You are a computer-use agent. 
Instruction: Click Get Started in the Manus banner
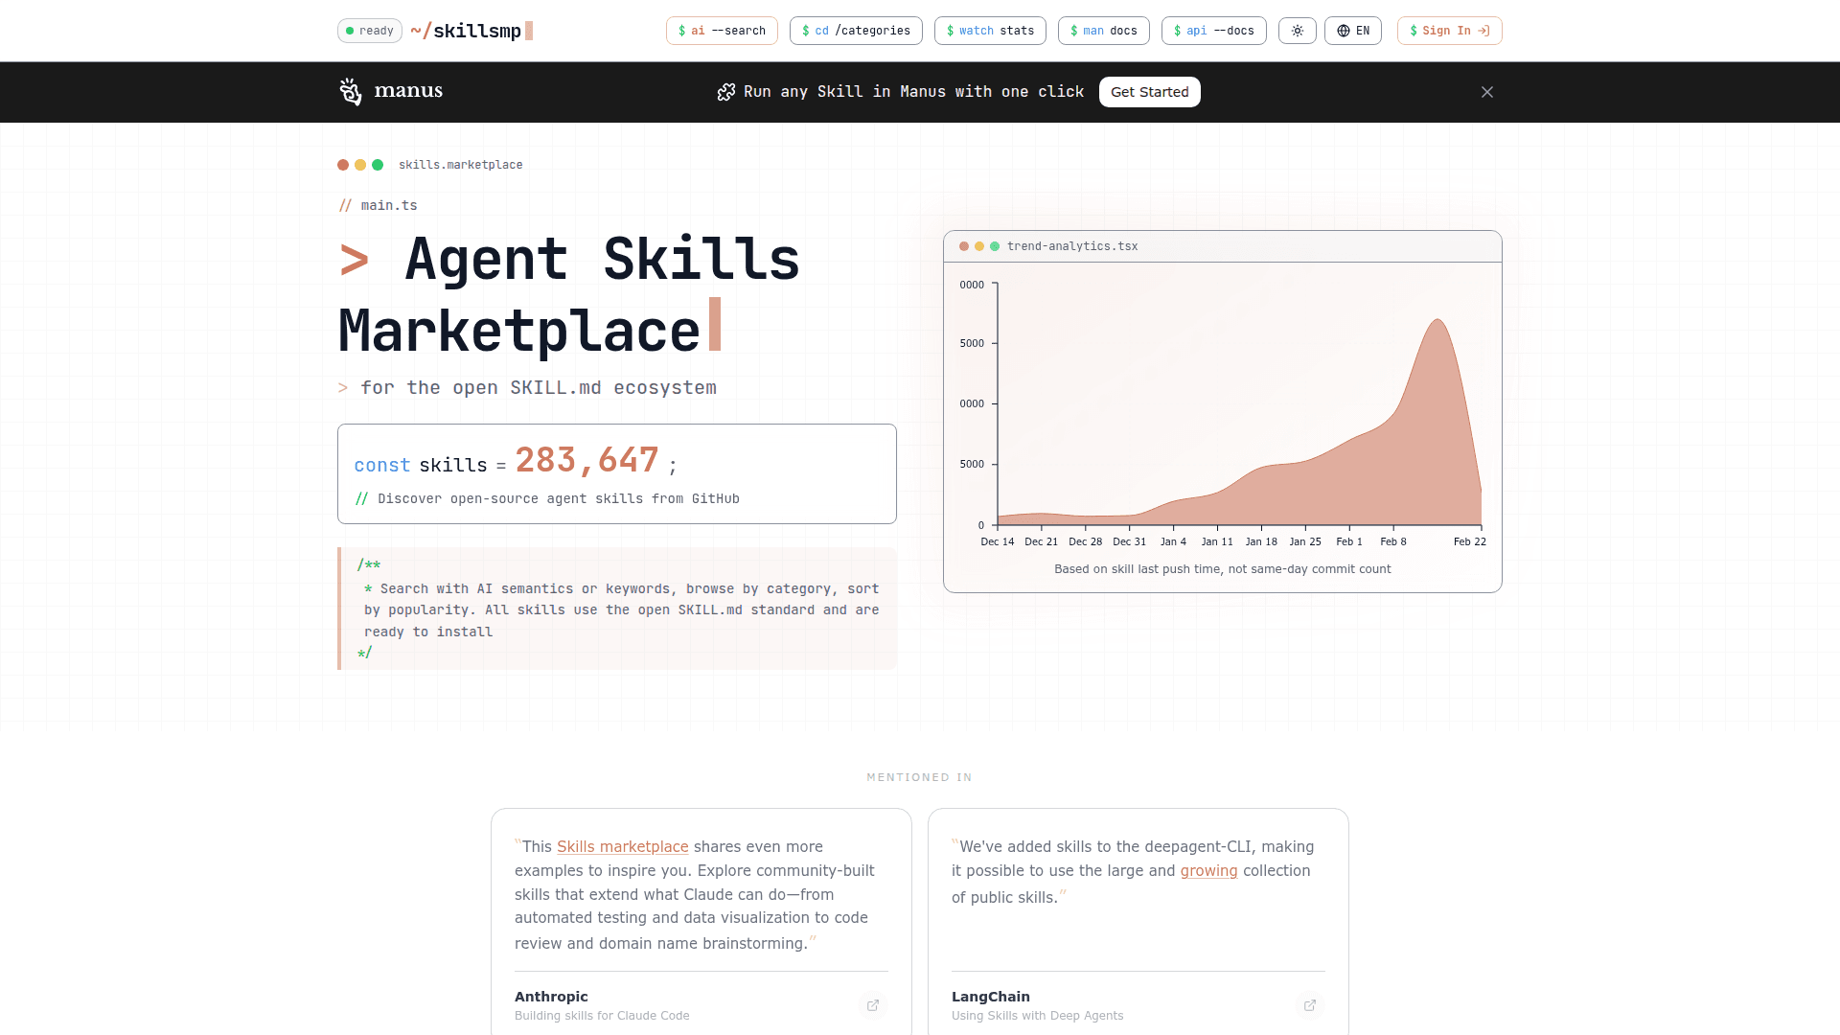pos(1149,91)
